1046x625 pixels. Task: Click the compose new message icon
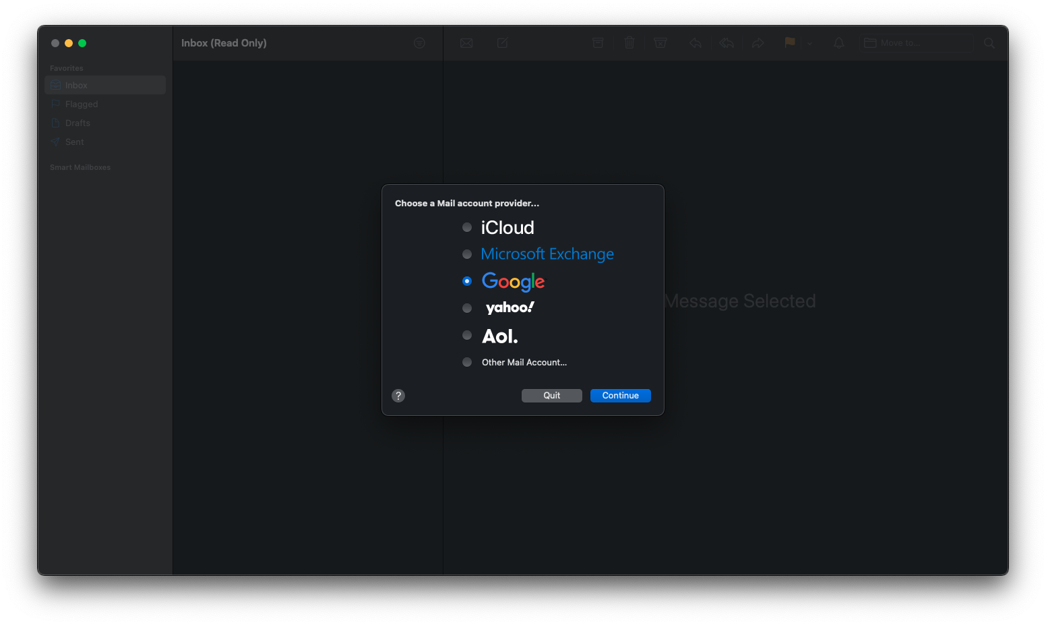click(x=503, y=43)
